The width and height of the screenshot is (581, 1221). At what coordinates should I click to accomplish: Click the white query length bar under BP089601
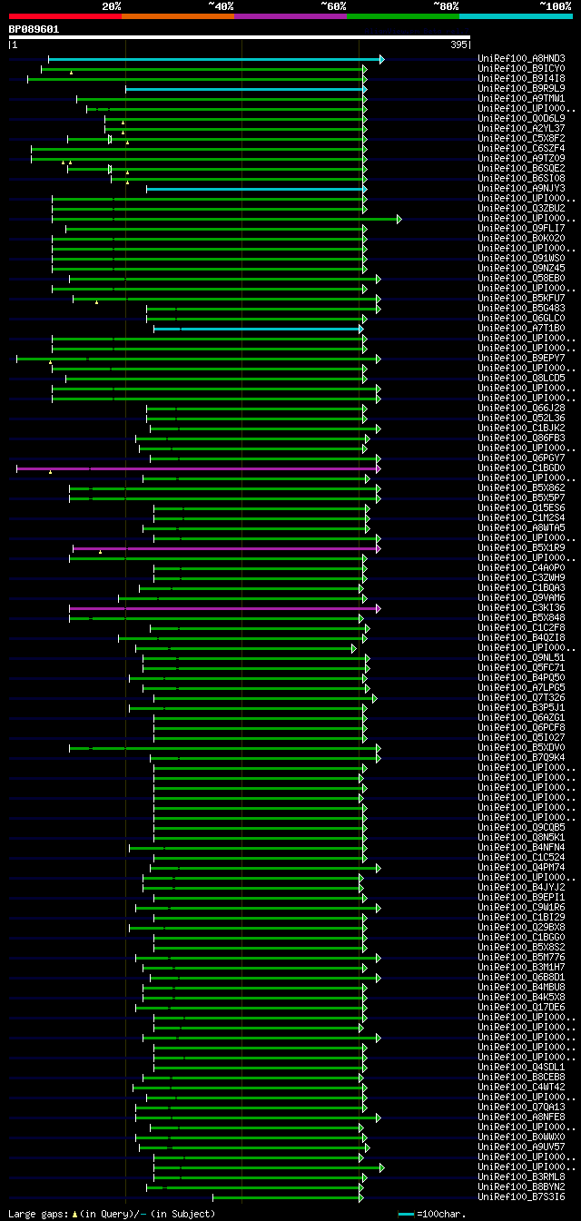coord(239,37)
